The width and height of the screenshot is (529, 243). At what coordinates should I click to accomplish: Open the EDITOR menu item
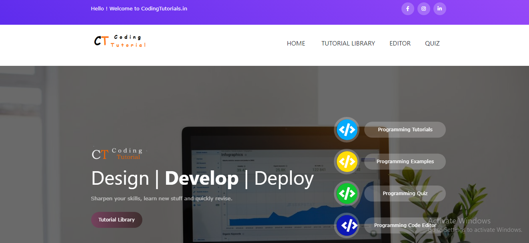point(400,43)
